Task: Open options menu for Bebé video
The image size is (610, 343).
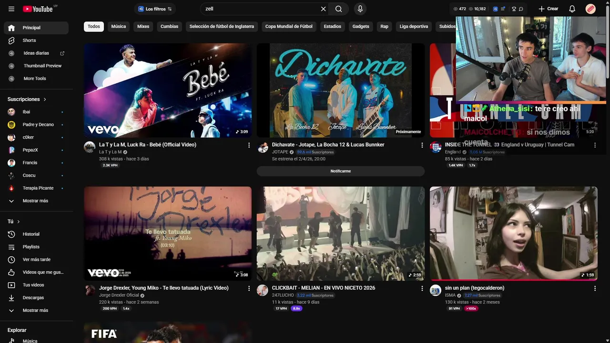Action: pos(249,145)
